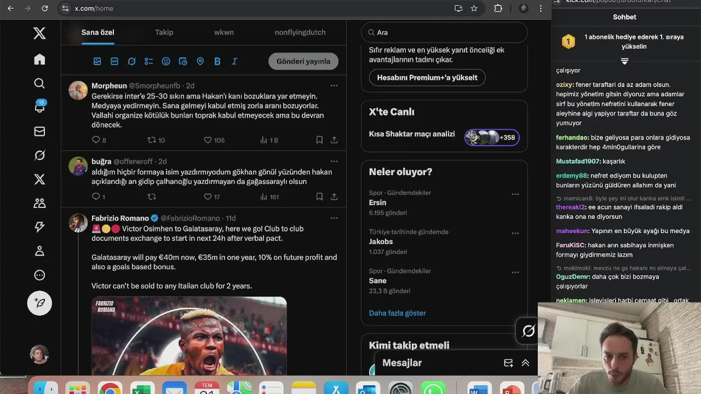The width and height of the screenshot is (701, 394).
Task: Repost buğra's post
Action: [152, 196]
